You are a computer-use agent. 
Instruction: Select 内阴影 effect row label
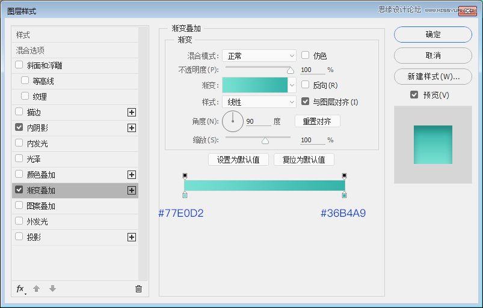tap(37, 128)
